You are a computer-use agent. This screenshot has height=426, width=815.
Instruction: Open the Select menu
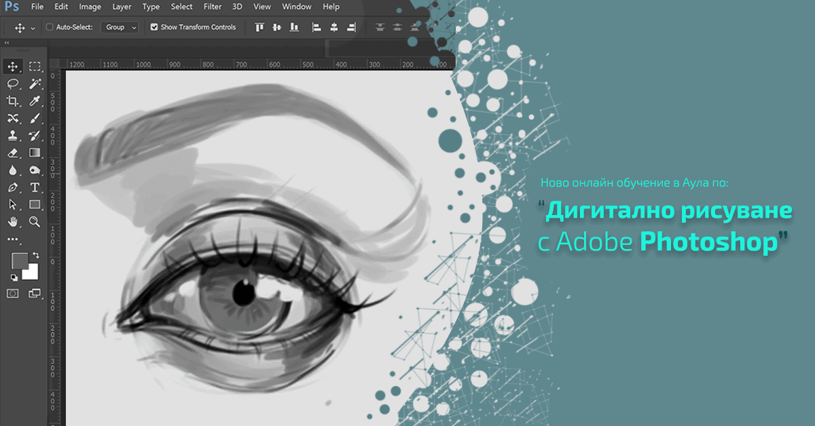[181, 7]
